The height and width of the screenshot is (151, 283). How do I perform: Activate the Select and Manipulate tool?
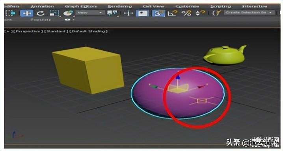tap(128, 13)
